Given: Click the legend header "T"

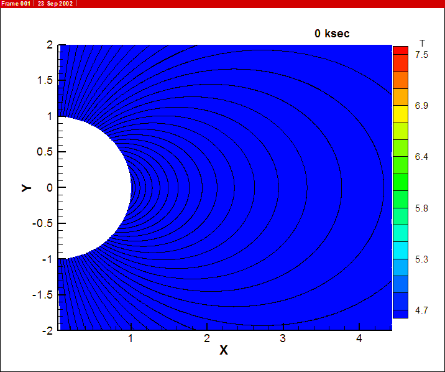Looking at the screenshot, I should (x=422, y=43).
